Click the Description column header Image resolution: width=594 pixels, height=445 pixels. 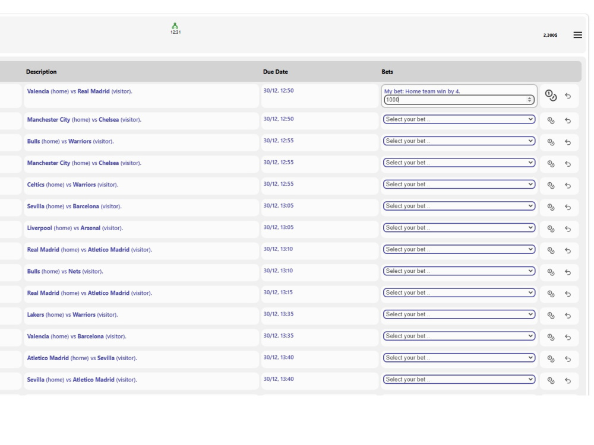click(42, 72)
